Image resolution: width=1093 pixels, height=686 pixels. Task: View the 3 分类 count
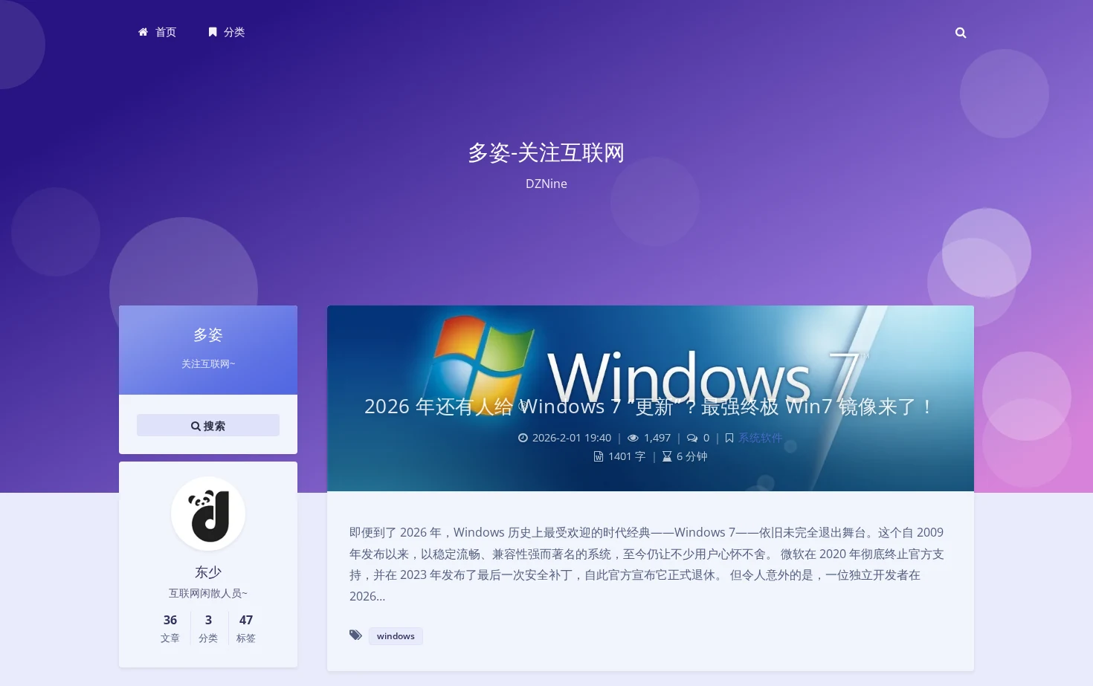coord(208,628)
